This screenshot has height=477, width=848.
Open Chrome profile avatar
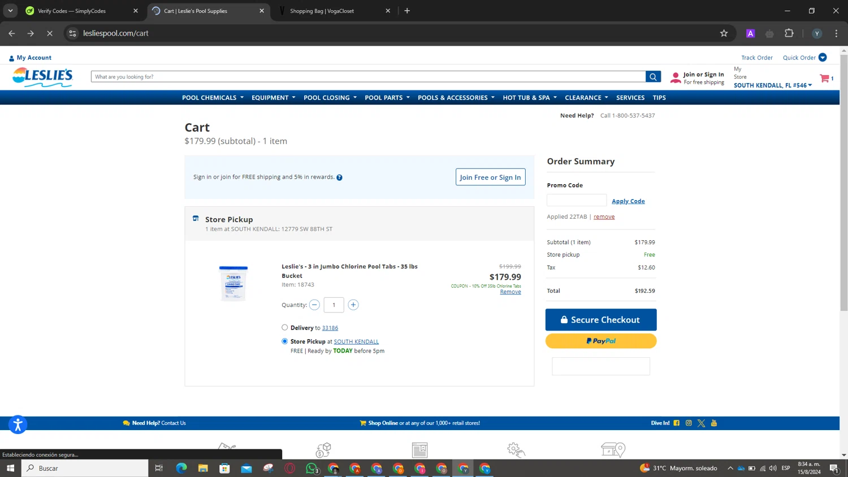[x=817, y=33]
